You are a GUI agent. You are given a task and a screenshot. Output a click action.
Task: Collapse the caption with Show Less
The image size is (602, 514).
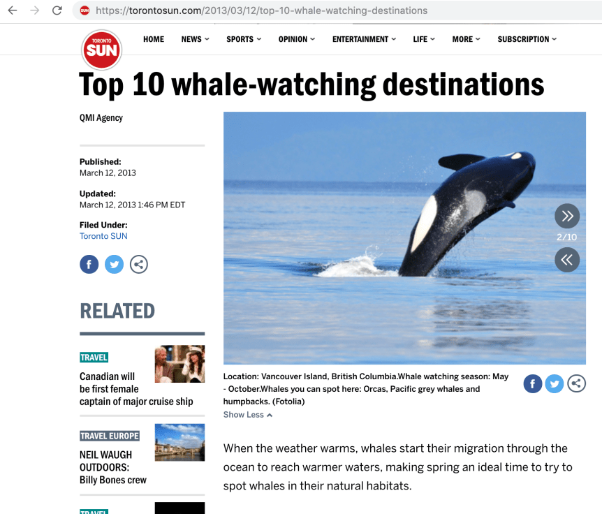(x=248, y=415)
